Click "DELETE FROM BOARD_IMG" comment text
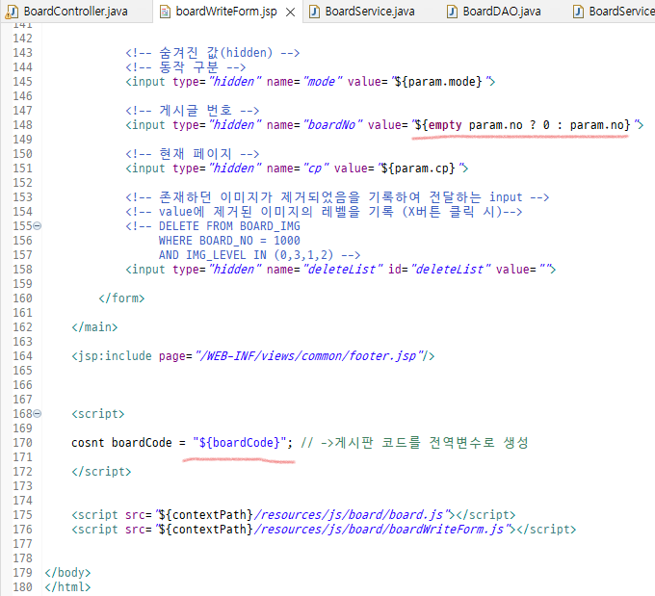655x596 pixels. 229,226
